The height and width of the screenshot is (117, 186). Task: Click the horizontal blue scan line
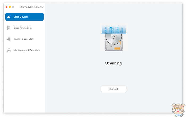[114, 33]
